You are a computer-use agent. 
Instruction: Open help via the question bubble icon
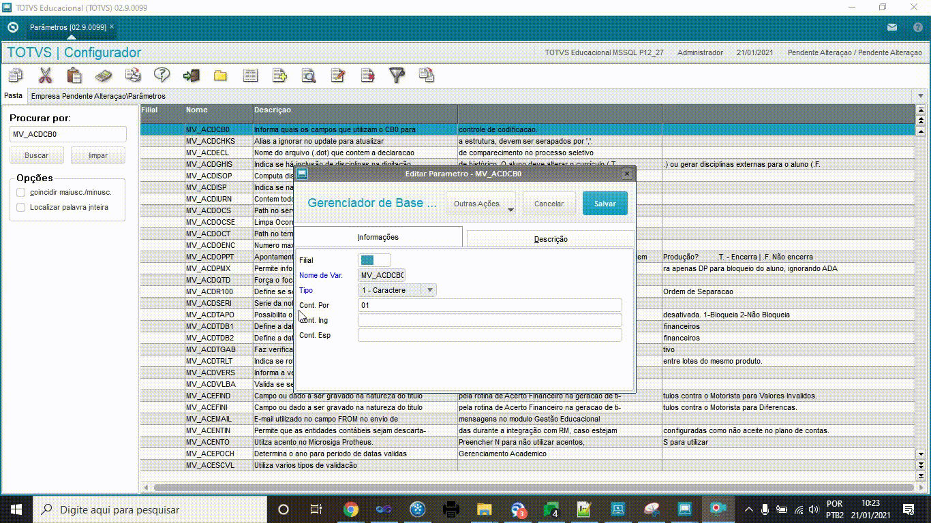pyautogui.click(x=162, y=75)
